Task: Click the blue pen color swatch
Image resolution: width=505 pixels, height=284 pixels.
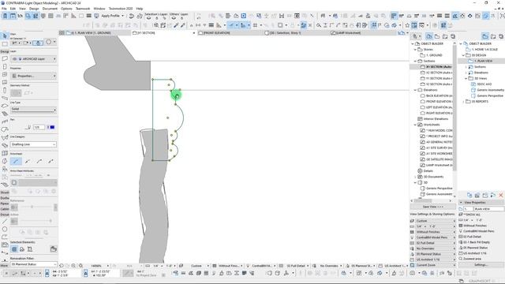Action: pyautogui.click(x=52, y=127)
